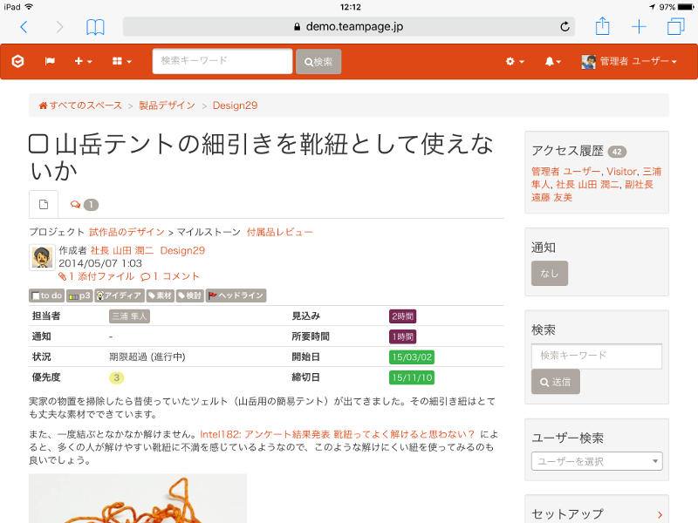Open gear settings dropdown
Image resolution: width=698 pixels, height=523 pixels.
[x=515, y=61]
